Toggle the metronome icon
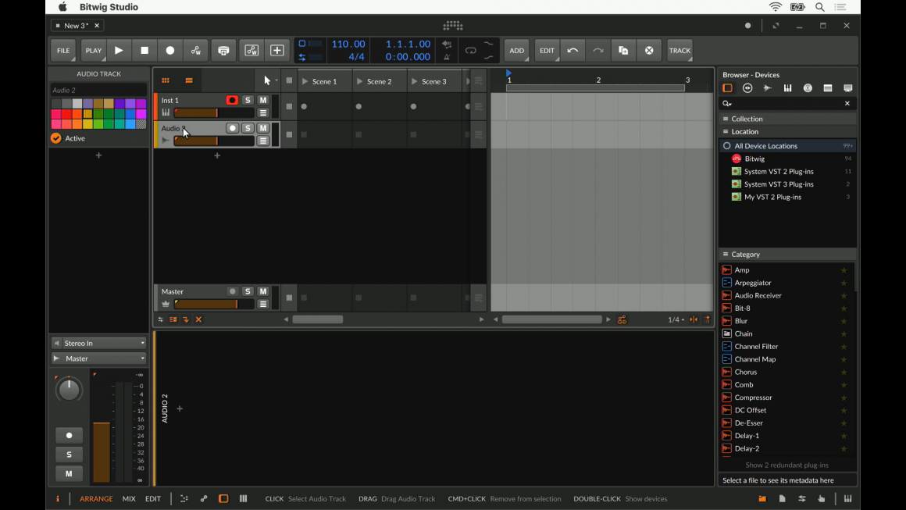 (447, 57)
